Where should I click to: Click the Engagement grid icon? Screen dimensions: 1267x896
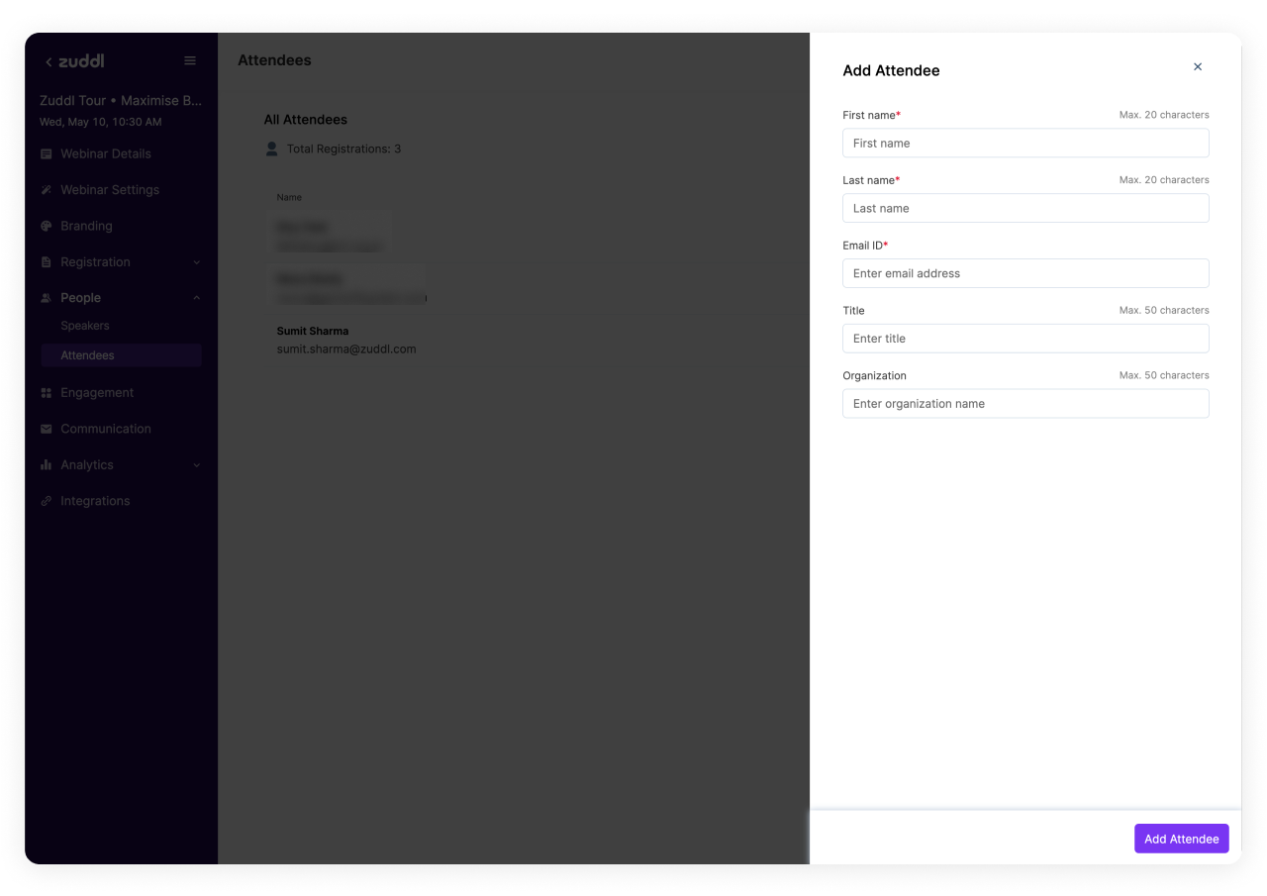[x=47, y=393]
